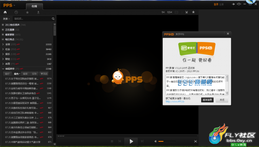Click the screen mode icon beside 1.5X

coord(176,12)
